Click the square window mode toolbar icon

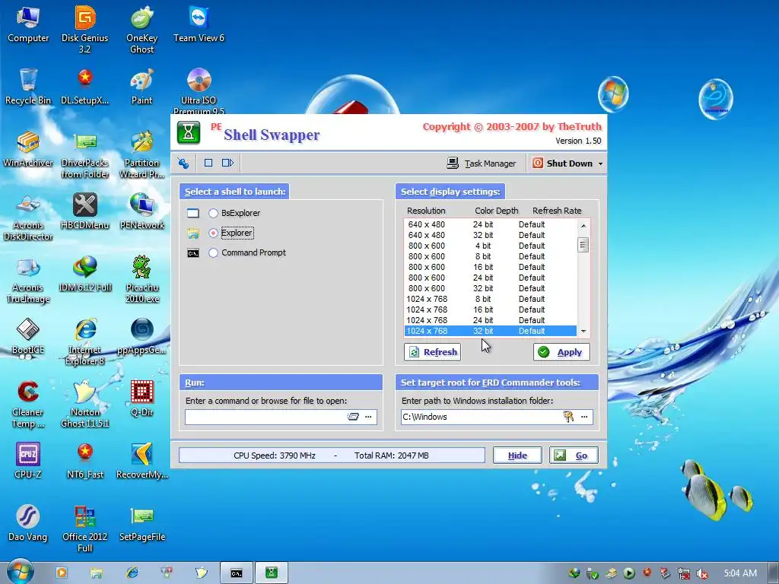tap(208, 163)
